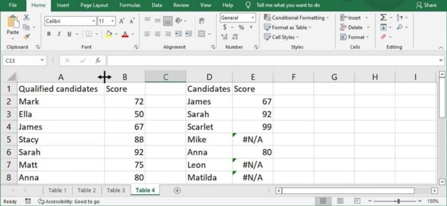Expand the General number format dropdown

pos(253,18)
